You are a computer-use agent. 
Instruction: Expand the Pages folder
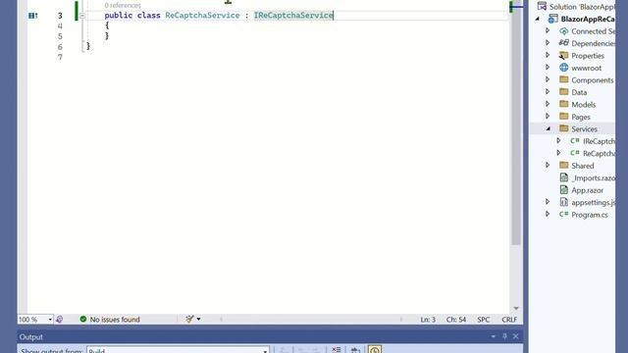[x=548, y=117]
